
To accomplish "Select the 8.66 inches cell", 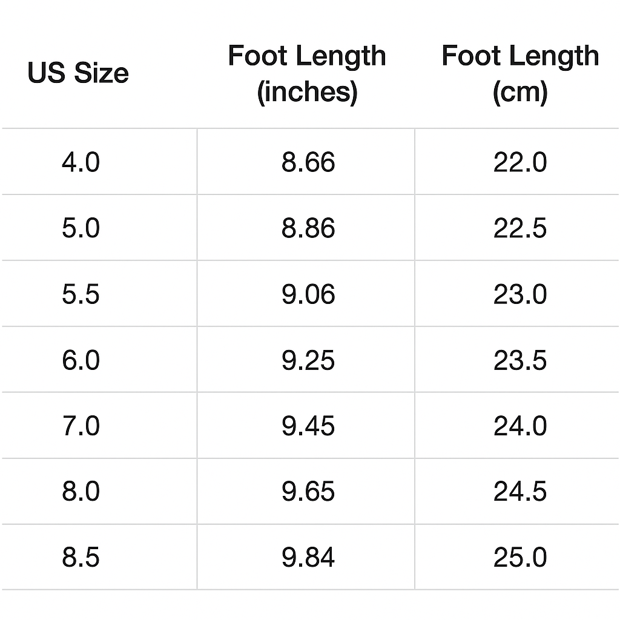I will [x=308, y=162].
